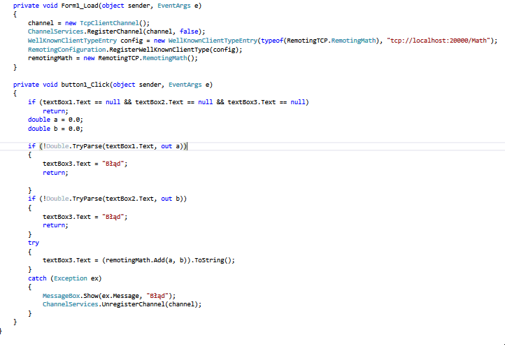Select TcpClientChannel in the channel assignment
The height and width of the screenshot is (349, 505).
point(109,23)
